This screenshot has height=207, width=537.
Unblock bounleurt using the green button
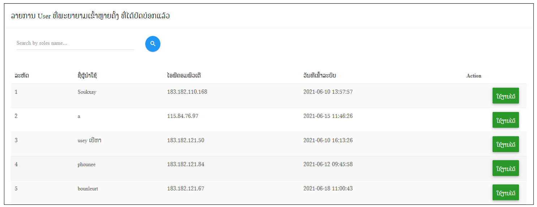pos(506,192)
